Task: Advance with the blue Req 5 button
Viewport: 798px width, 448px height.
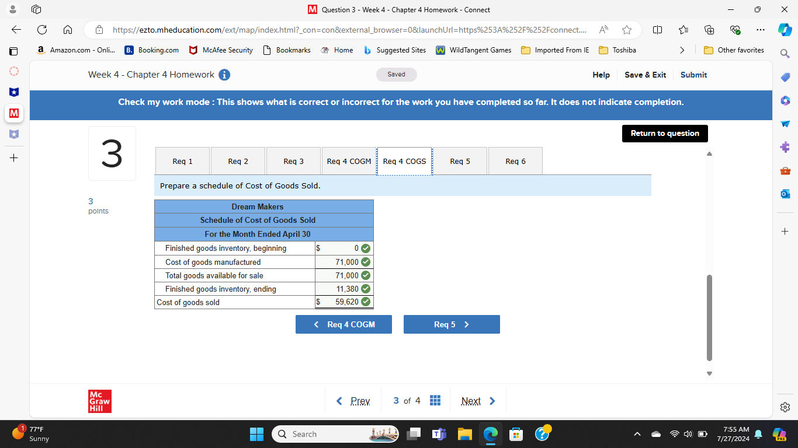Action: coord(452,324)
